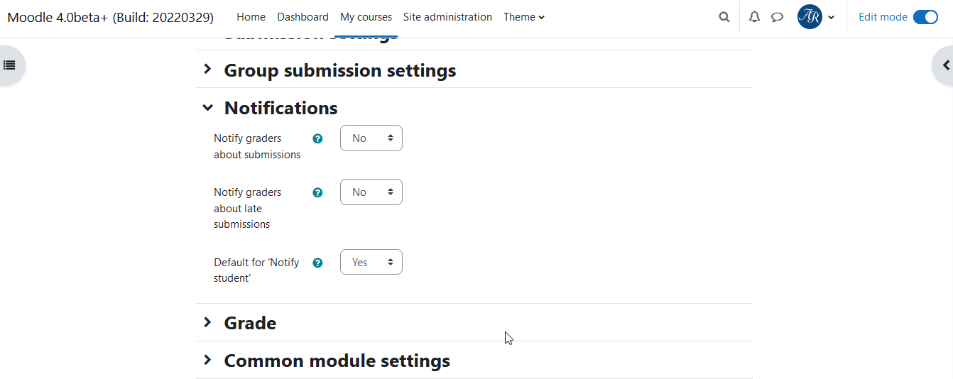
Task: Show help for Notify graders about submissions
Action: (317, 138)
